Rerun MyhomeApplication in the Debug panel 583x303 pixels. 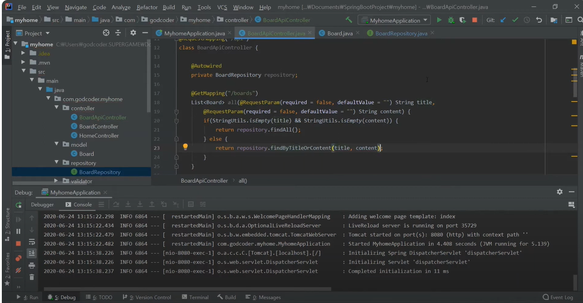tap(18, 205)
